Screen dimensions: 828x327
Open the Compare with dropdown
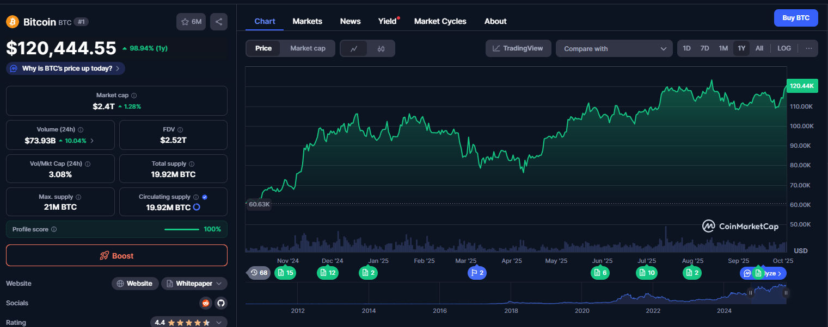614,48
